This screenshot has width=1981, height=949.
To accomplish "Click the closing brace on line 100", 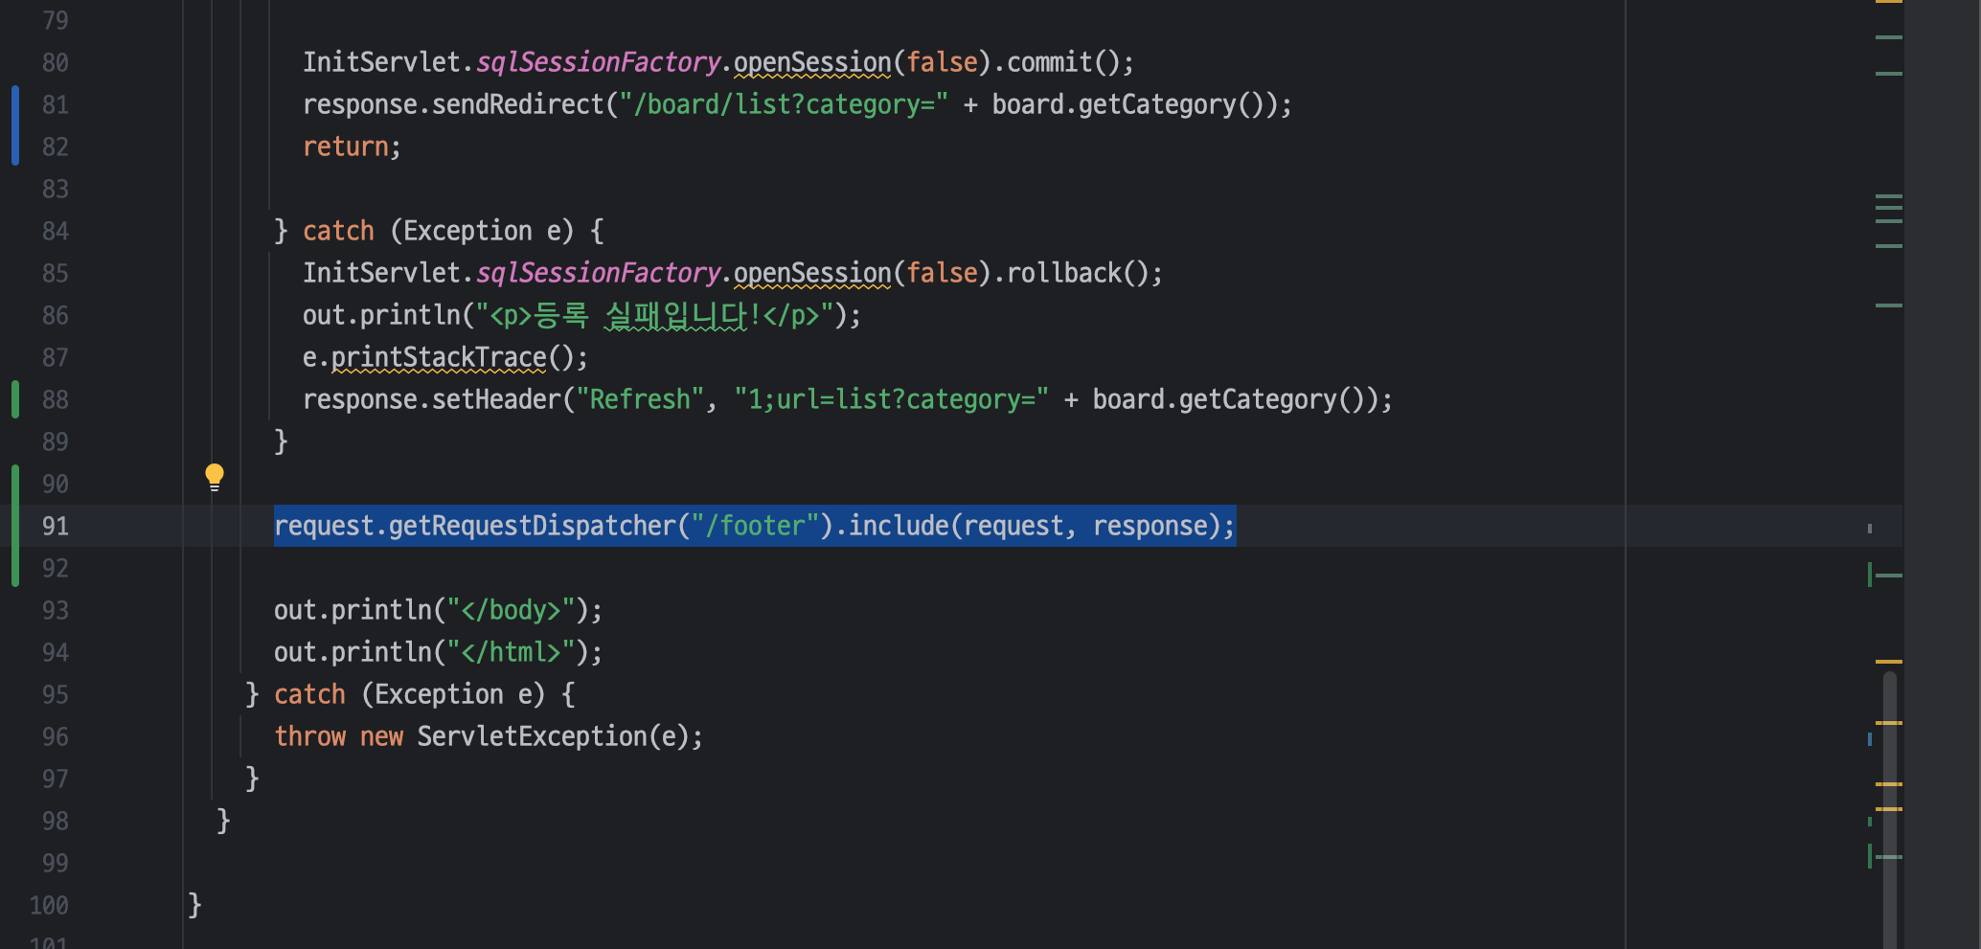I will click(194, 904).
